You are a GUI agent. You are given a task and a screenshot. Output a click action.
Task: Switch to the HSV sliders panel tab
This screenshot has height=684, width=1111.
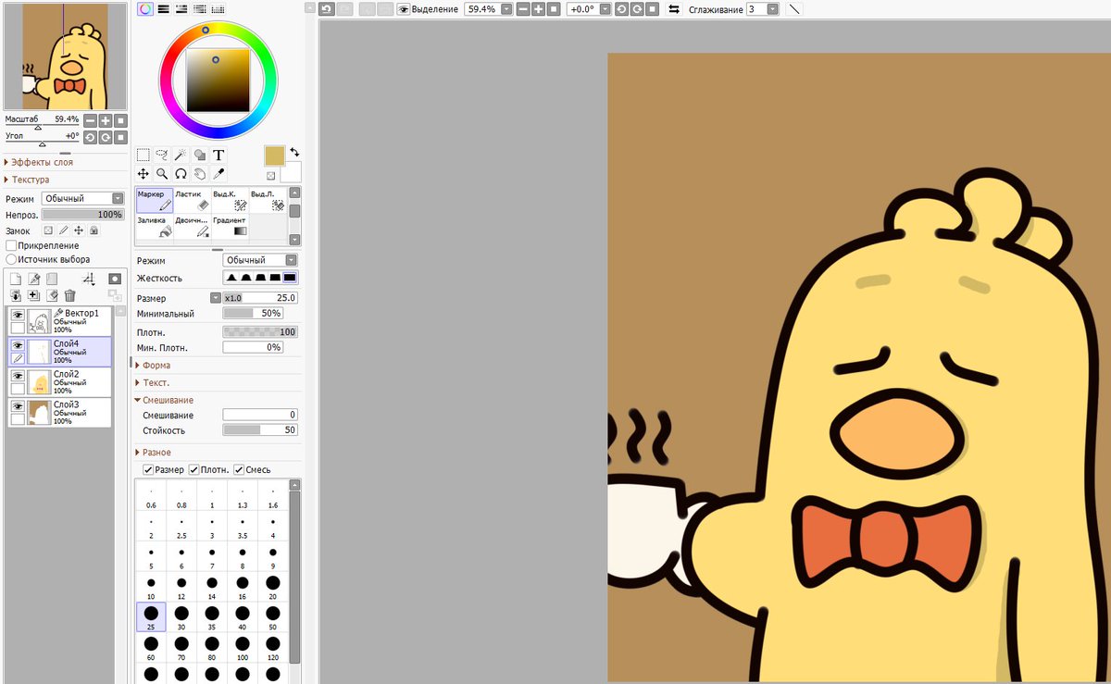click(x=181, y=8)
